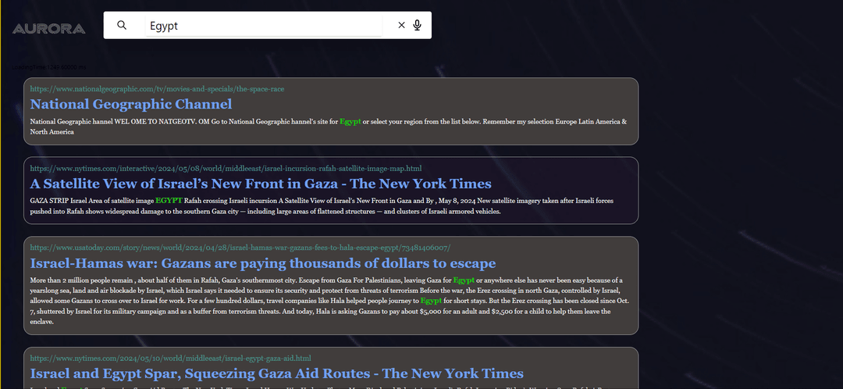The image size is (843, 389).
Task: Focus the search field containing Egypt
Action: click(x=264, y=25)
